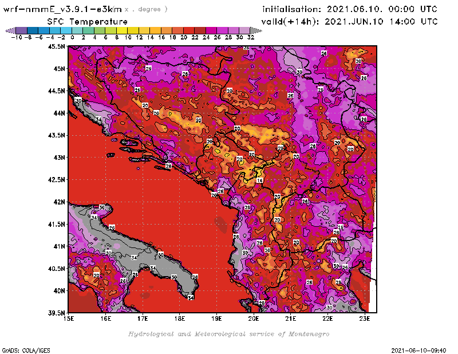The height and width of the screenshot is (354, 458).
Task: Pick the legend swatch between -2 and 0
Action: pos(66,30)
